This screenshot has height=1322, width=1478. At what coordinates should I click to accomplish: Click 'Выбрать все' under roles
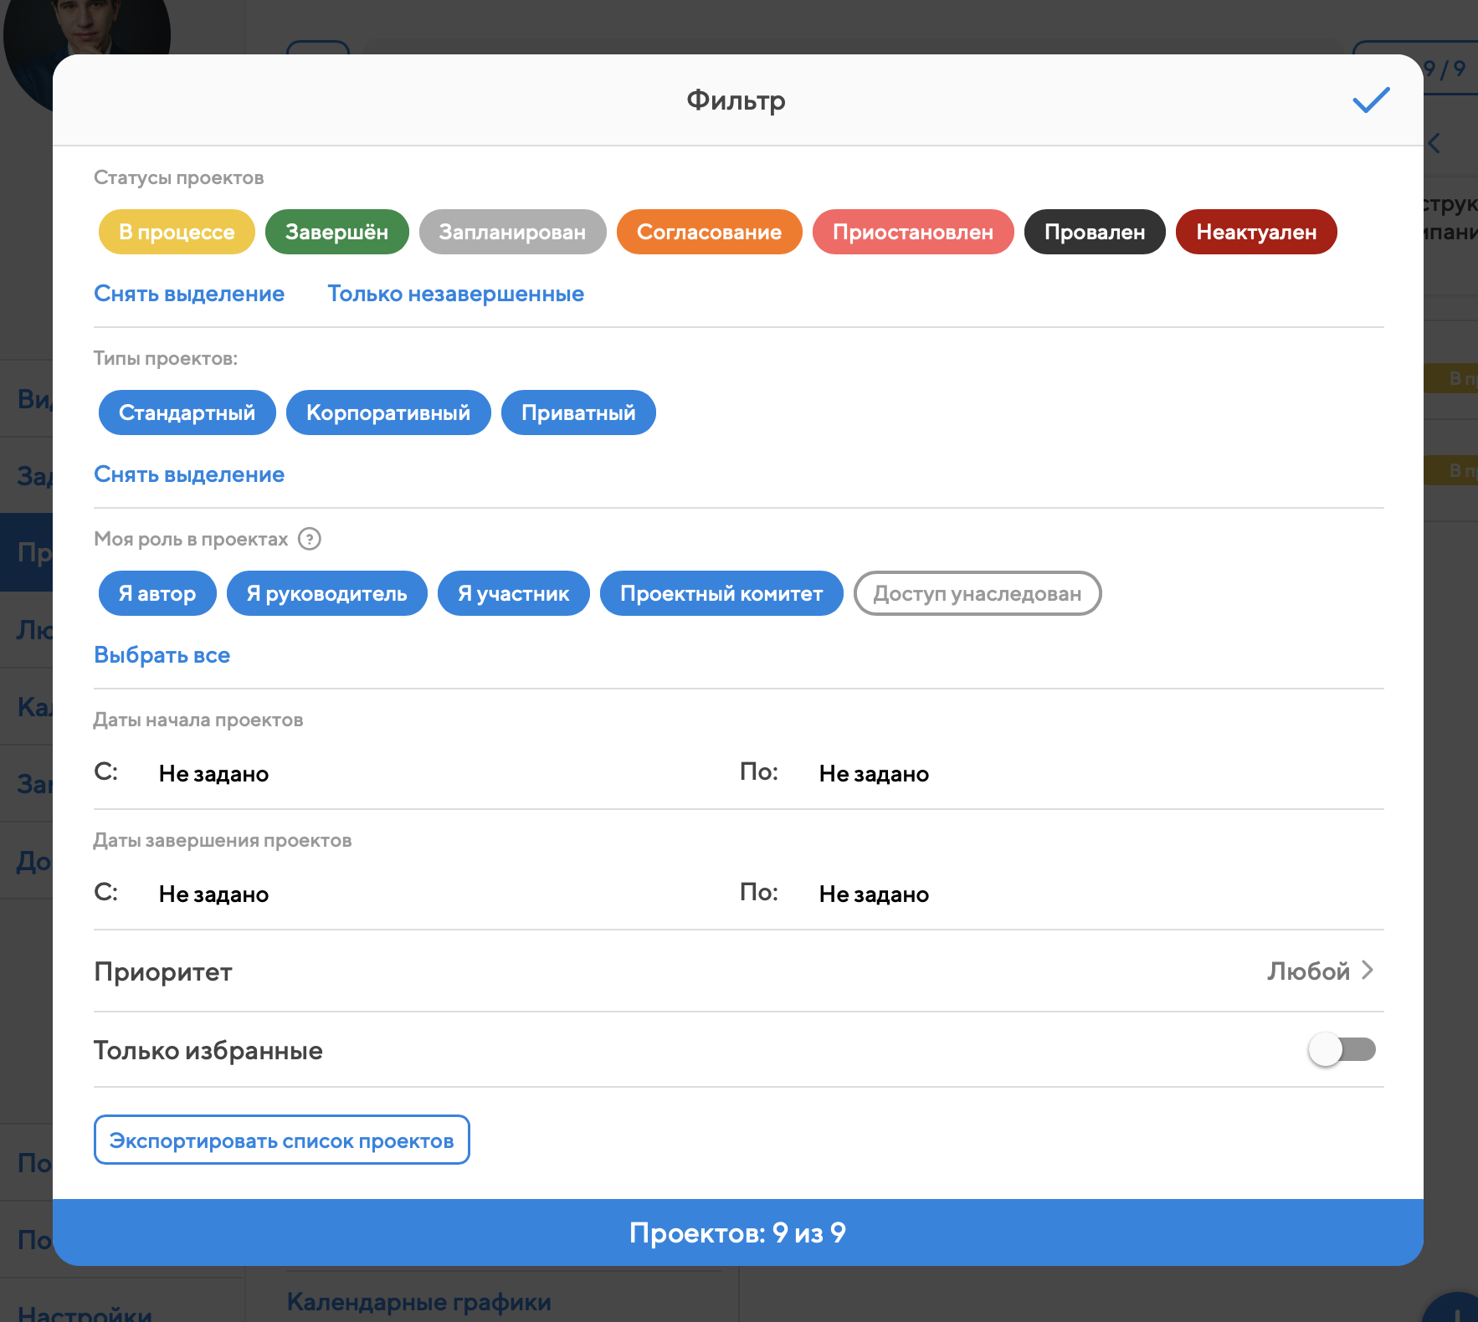162,655
